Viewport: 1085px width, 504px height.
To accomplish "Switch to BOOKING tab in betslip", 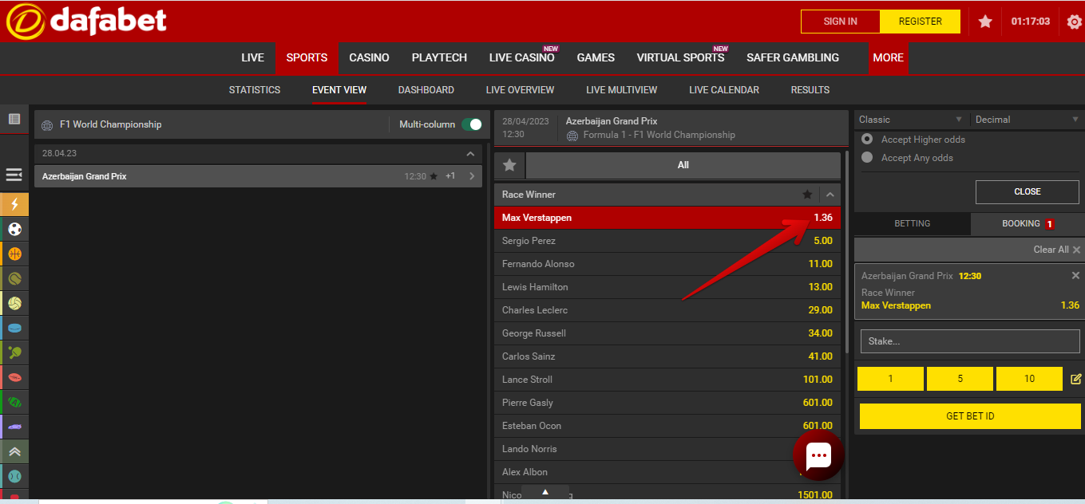I will pos(1028,224).
